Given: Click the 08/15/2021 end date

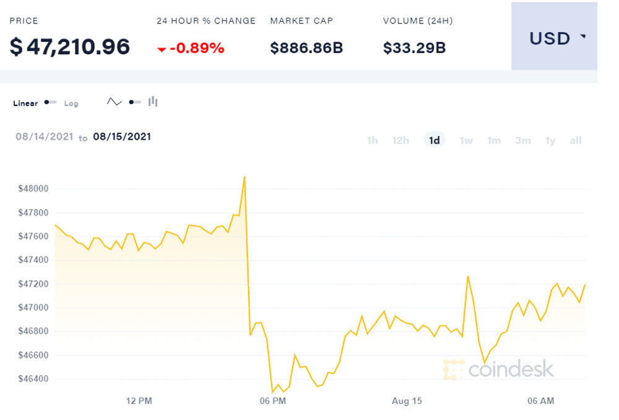Looking at the screenshot, I should [x=122, y=137].
